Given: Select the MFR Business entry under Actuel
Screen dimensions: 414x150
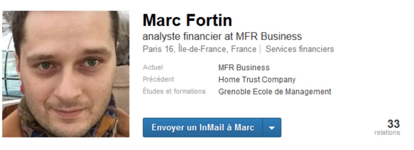Looking at the screenshot, I should pos(244,68).
